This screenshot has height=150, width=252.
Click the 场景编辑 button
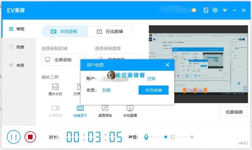point(234,112)
